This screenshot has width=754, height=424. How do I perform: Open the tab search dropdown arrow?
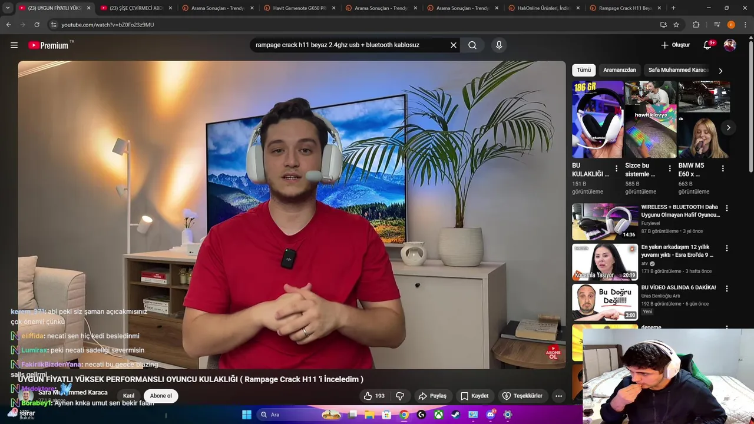coord(7,8)
